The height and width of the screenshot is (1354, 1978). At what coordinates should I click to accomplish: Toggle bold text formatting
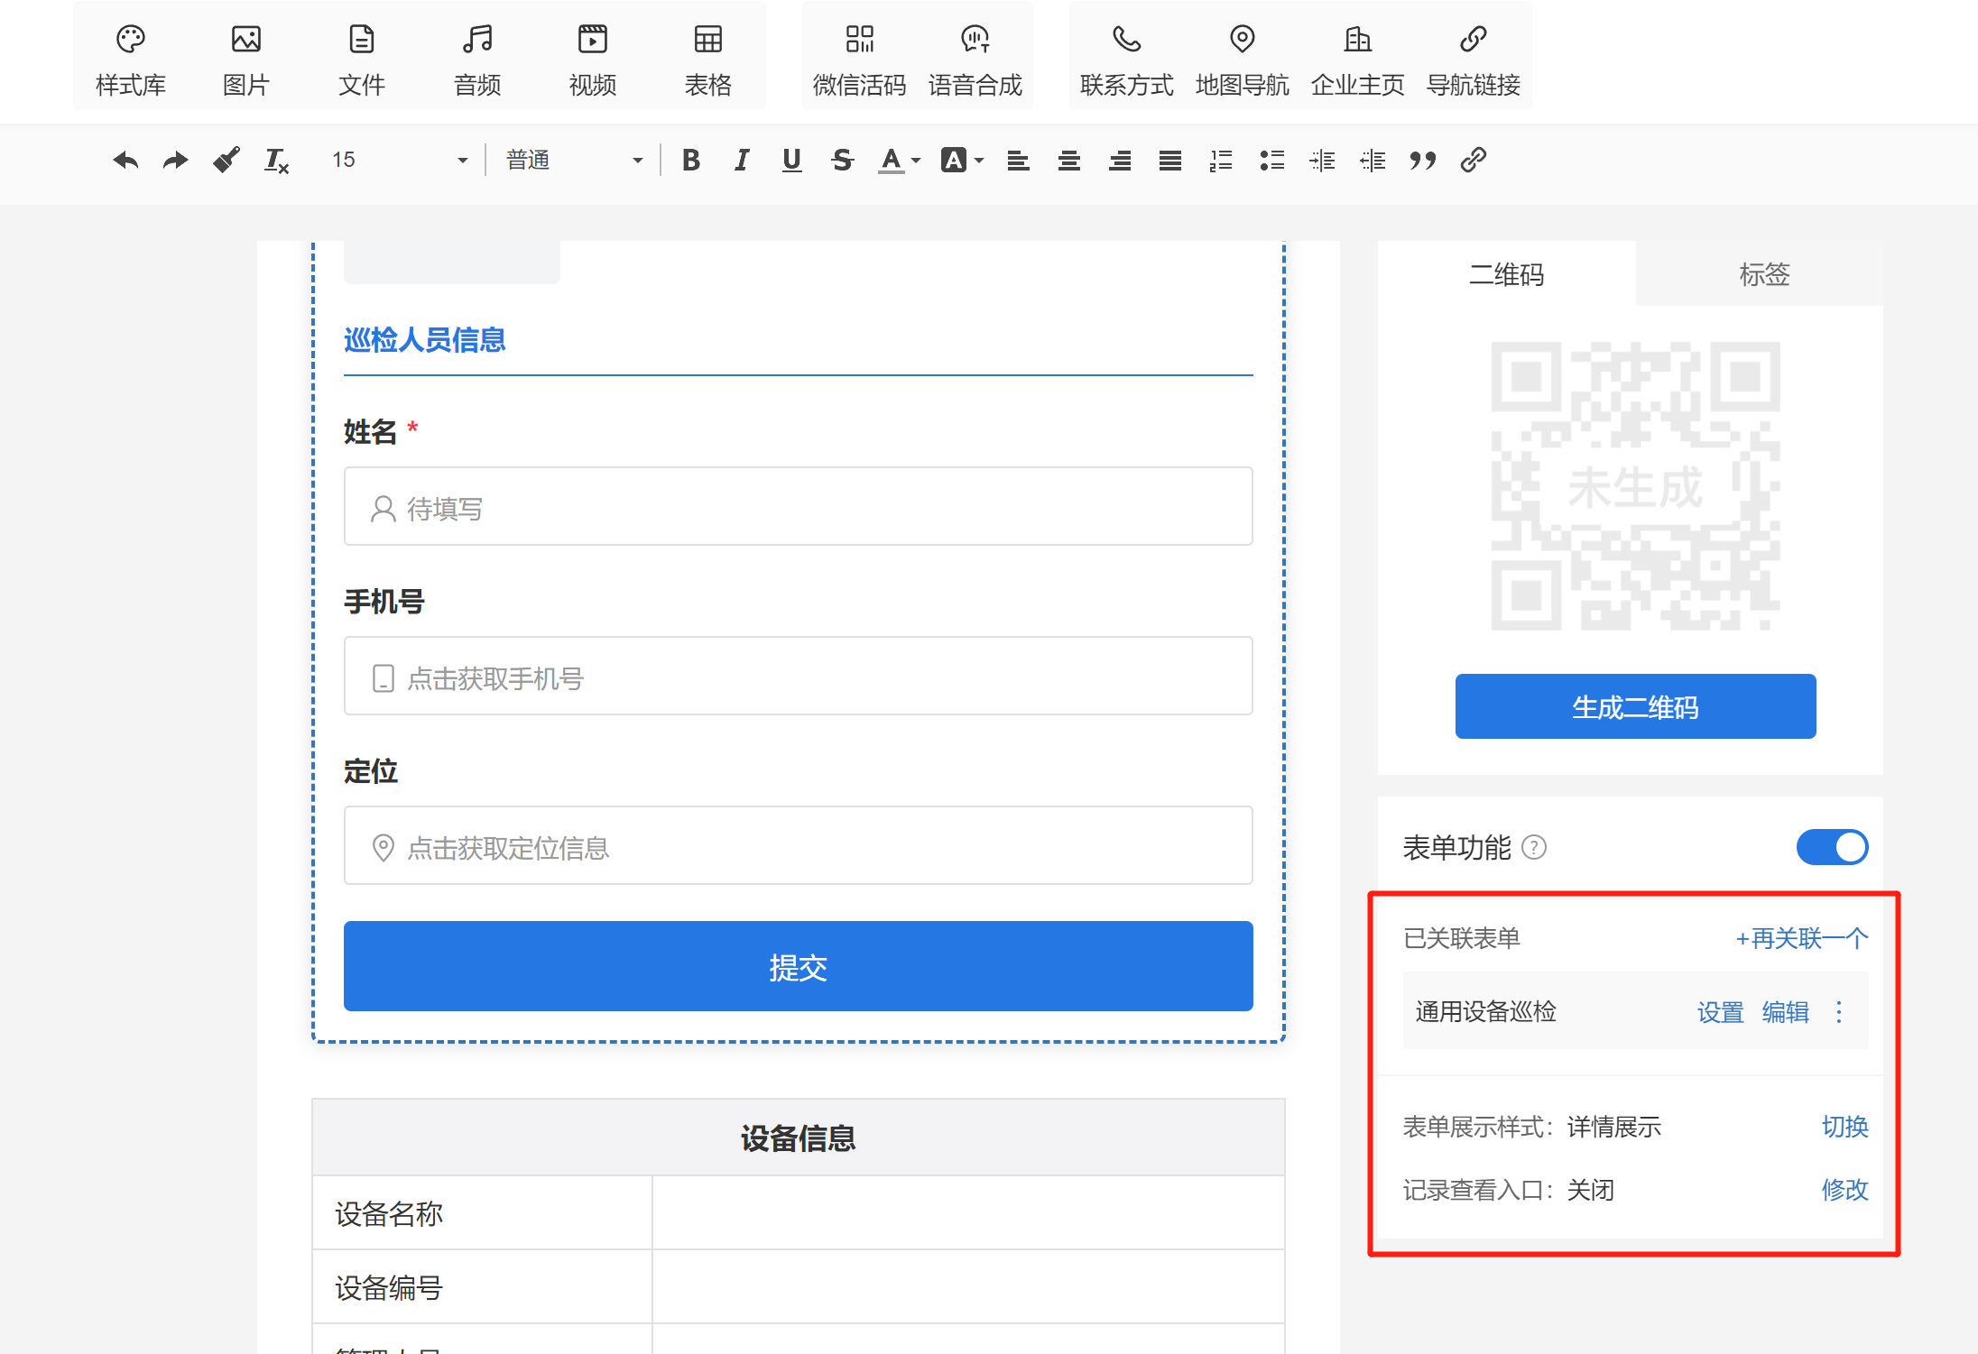691,161
